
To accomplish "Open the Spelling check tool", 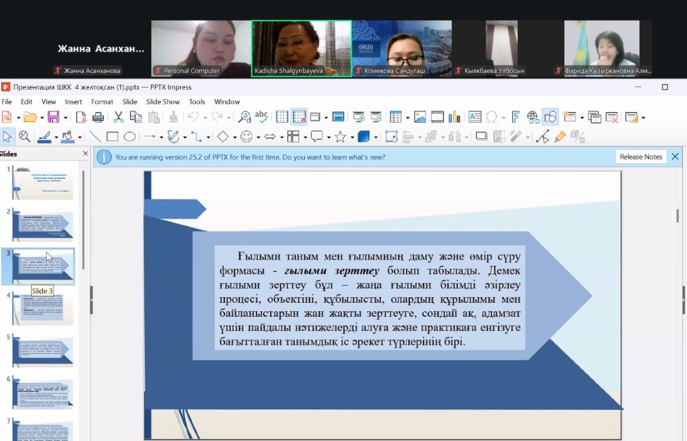I will click(261, 117).
